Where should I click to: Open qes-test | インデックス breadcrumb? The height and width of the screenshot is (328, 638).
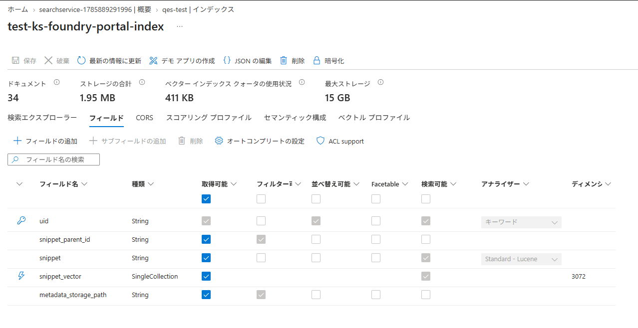[198, 9]
